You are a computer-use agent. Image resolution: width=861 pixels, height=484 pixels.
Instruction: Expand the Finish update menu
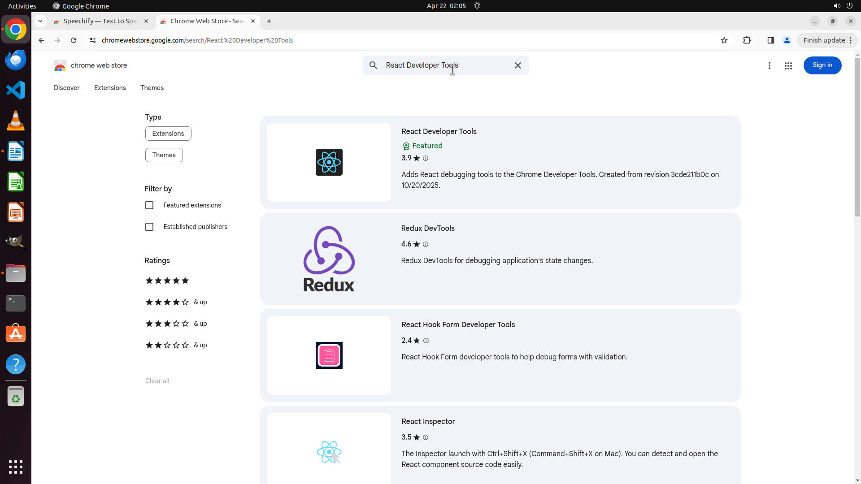[x=827, y=40]
